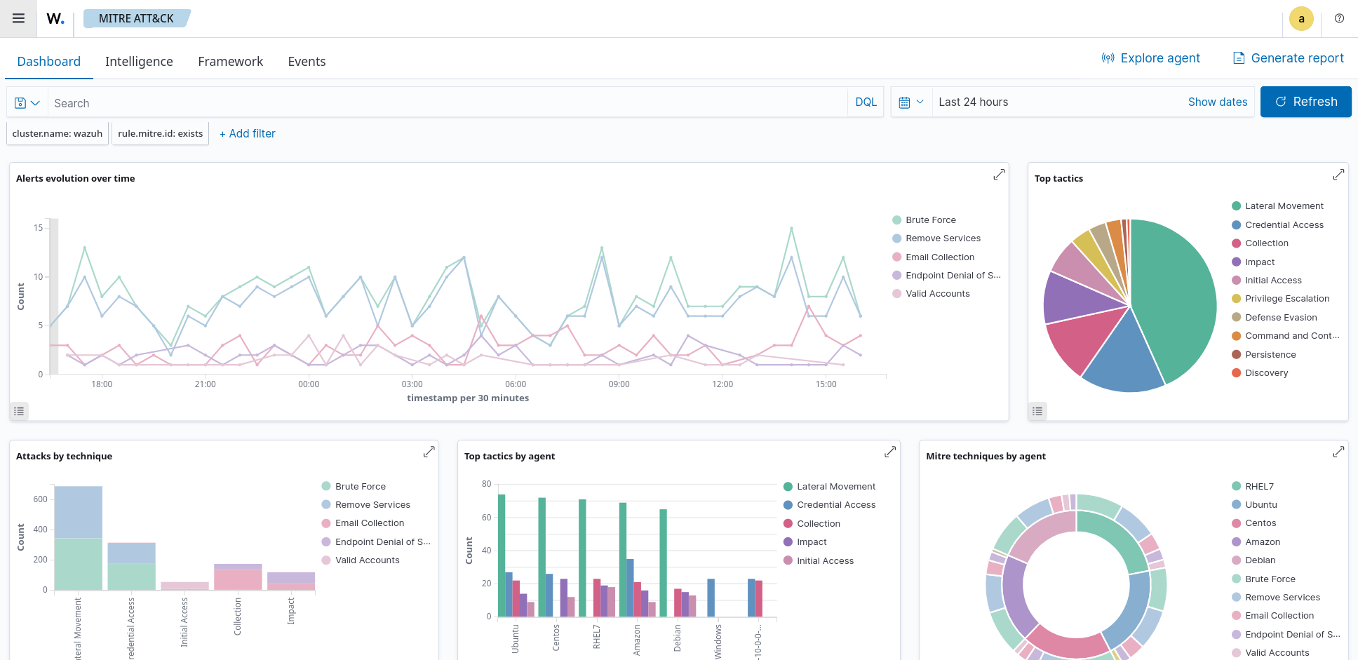This screenshot has height=660, width=1358.
Task: Toggle legend list on Alerts evolution chart
Action: coord(19,411)
